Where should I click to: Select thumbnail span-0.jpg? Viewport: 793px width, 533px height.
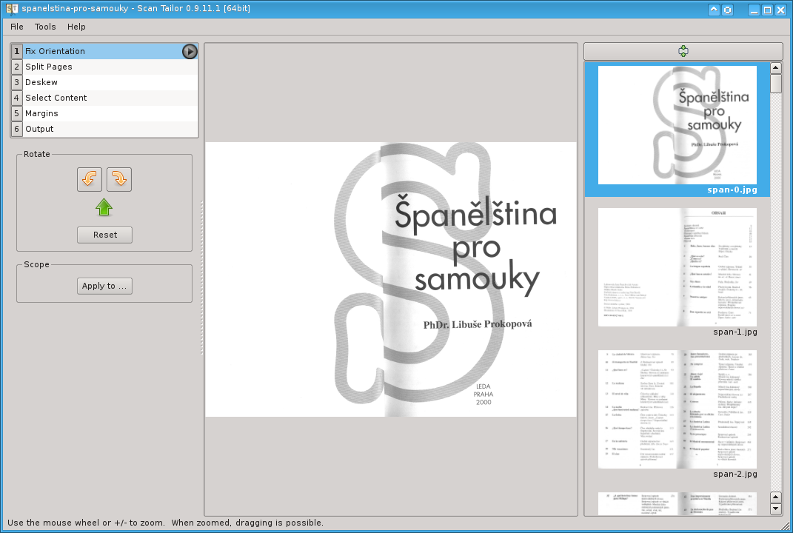point(677,125)
